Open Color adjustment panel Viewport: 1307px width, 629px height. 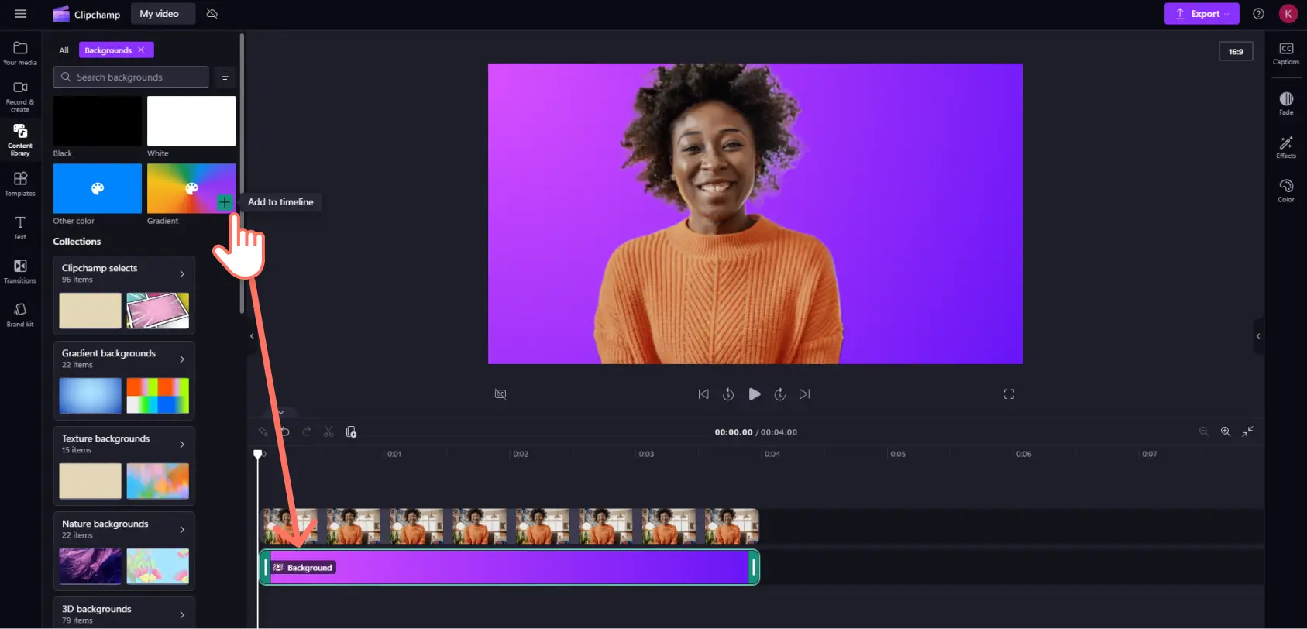1286,191
